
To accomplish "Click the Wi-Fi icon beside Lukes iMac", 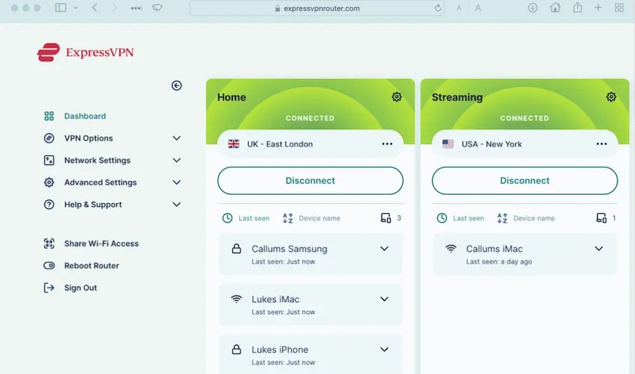I will pyautogui.click(x=237, y=299).
